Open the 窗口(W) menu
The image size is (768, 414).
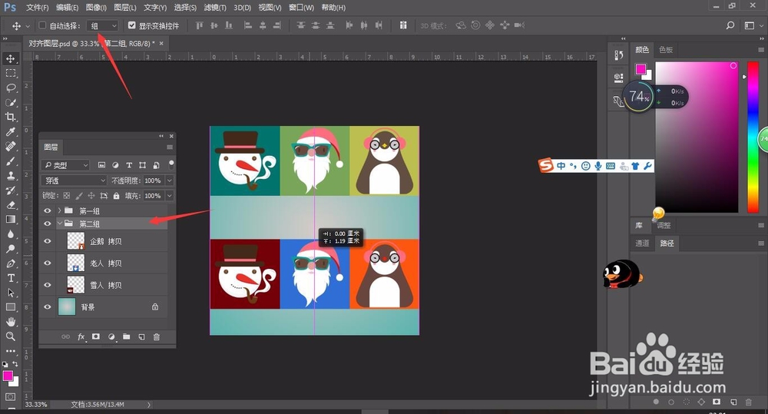tap(301, 8)
